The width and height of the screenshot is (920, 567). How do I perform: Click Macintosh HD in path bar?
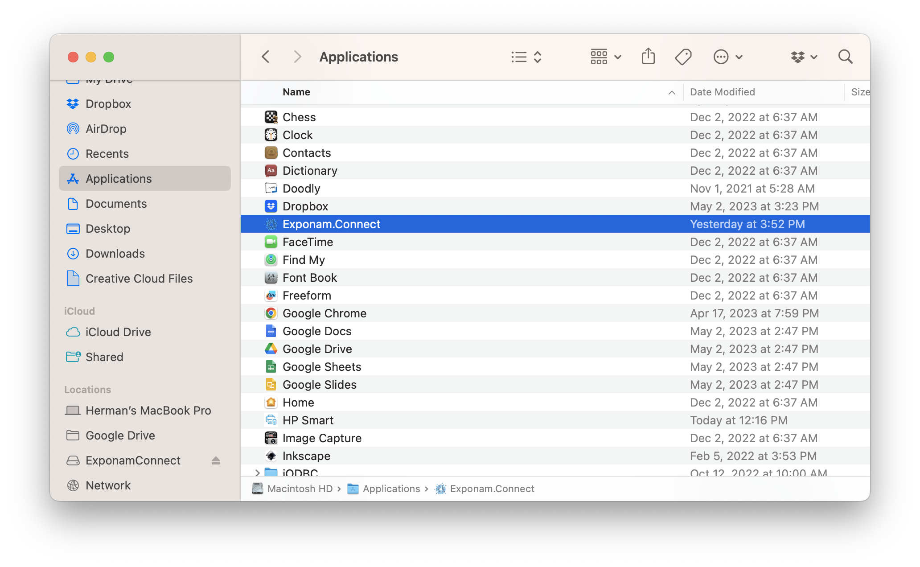click(300, 489)
